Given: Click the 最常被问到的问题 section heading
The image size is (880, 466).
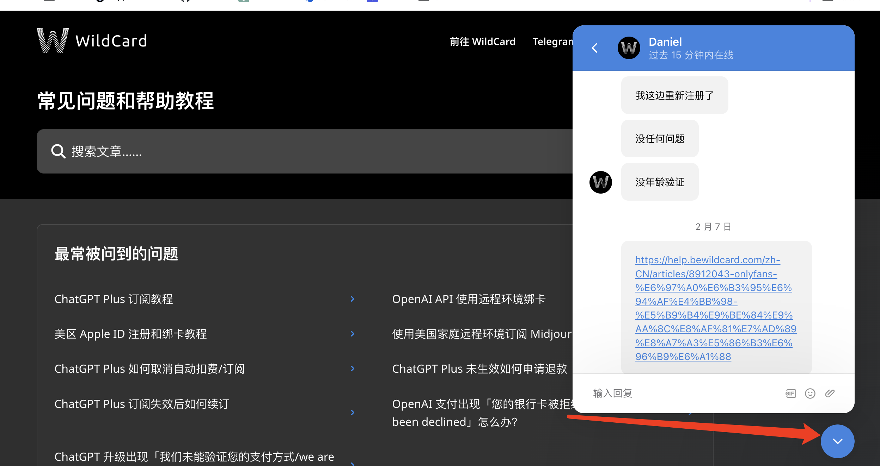Looking at the screenshot, I should [x=116, y=254].
